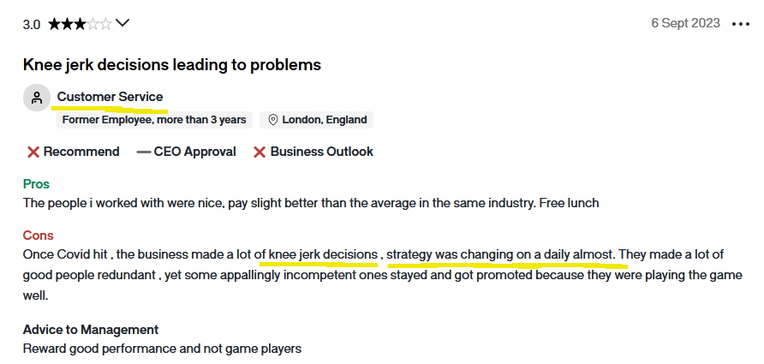Click the red X beside Recommend
This screenshot has height=364, width=764.
(x=33, y=152)
